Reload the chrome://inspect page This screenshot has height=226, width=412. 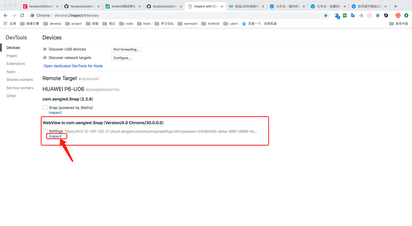click(x=22, y=15)
